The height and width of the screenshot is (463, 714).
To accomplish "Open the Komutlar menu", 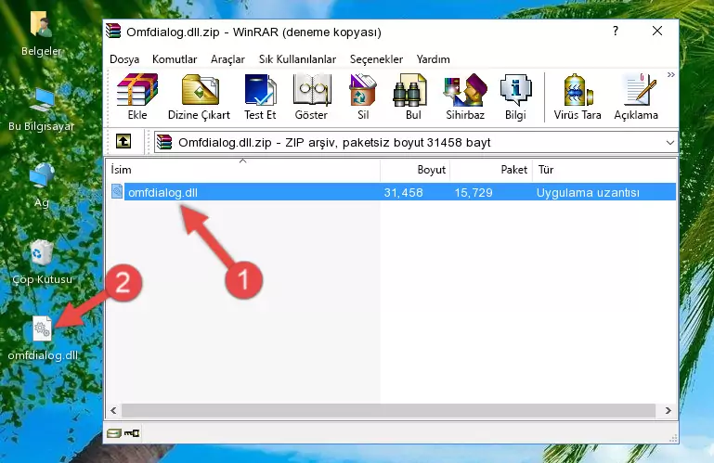I will pyautogui.click(x=175, y=59).
